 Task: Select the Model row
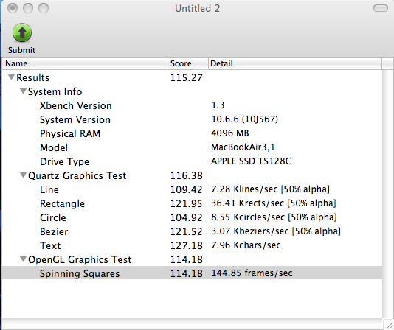(193, 147)
